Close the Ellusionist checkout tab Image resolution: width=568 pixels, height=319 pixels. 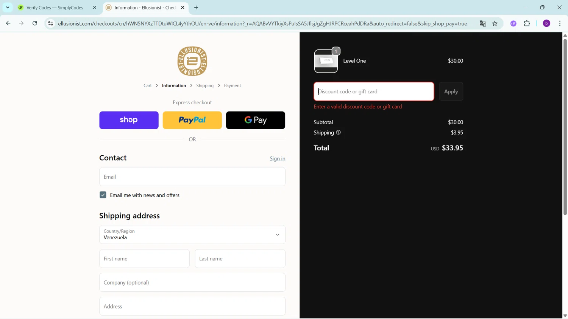pyautogui.click(x=183, y=8)
